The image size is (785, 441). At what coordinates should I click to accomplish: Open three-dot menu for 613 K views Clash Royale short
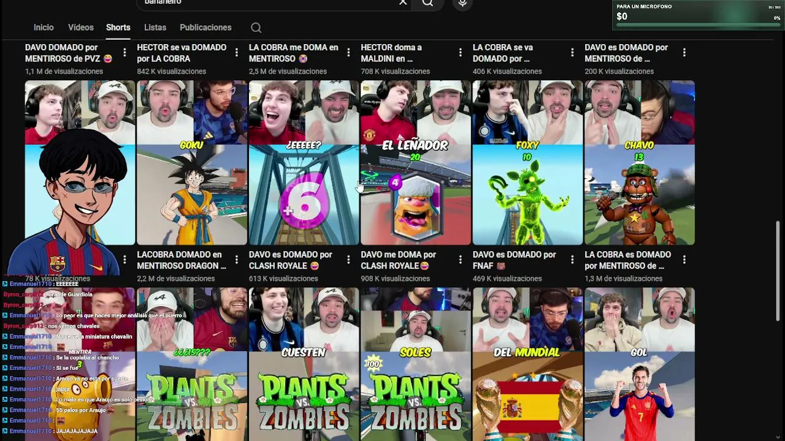(x=348, y=260)
